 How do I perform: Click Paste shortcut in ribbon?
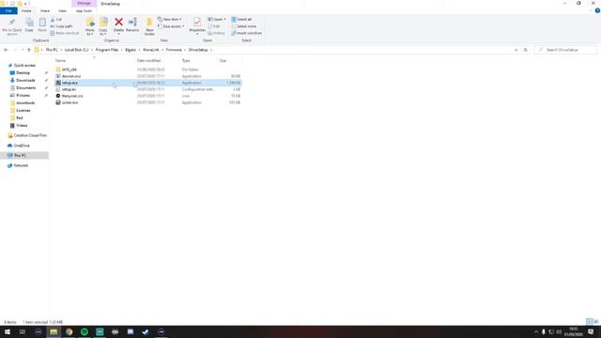[x=65, y=34]
